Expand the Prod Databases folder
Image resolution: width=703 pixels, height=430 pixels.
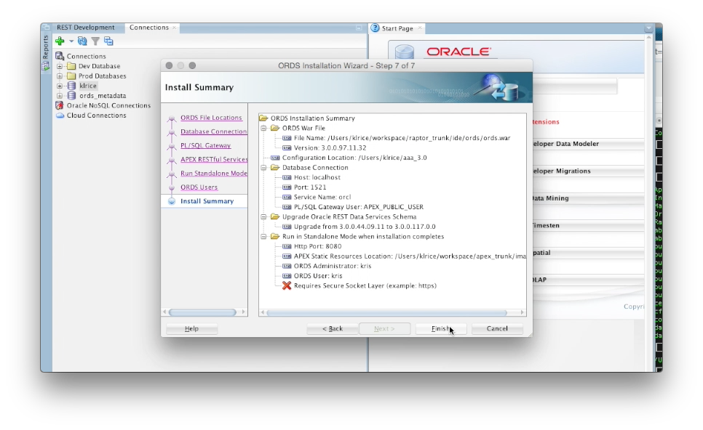59,76
